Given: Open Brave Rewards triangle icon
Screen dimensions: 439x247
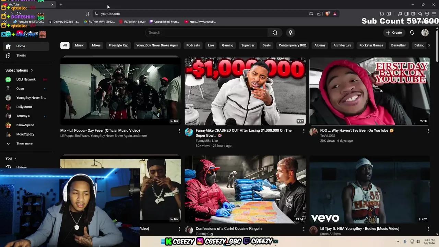Looking at the screenshot, I should click(335, 14).
